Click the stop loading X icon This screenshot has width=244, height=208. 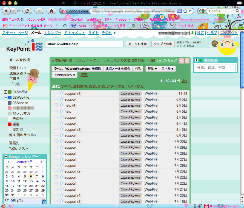(39, 11)
